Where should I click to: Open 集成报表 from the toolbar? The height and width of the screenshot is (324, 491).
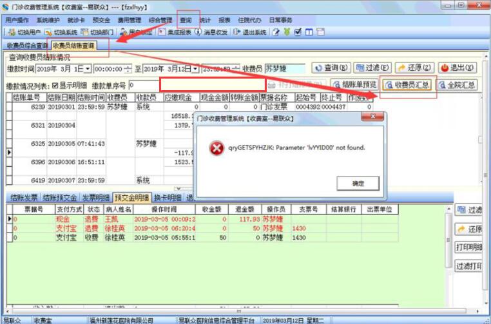(174, 32)
